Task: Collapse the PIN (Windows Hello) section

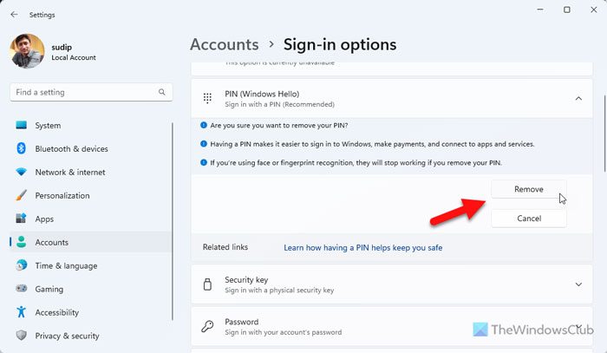Action: (578, 99)
